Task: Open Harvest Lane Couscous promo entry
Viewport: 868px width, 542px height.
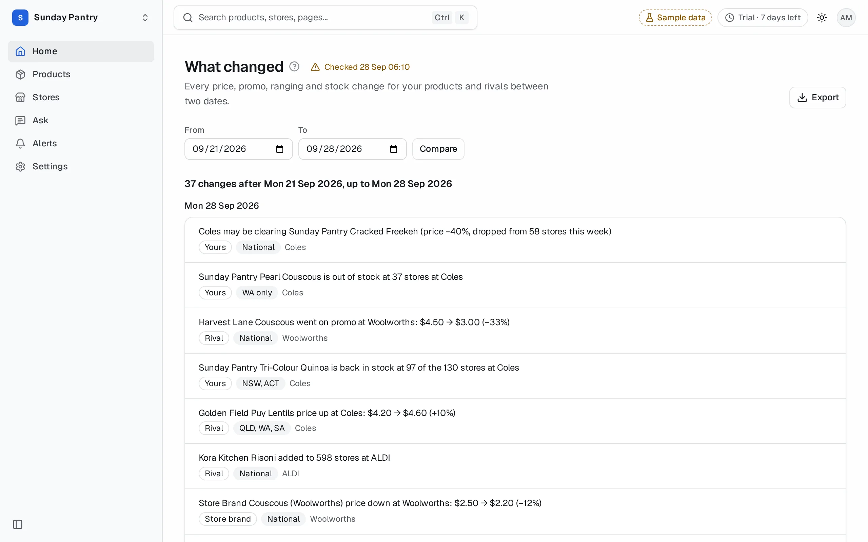Action: (515, 331)
